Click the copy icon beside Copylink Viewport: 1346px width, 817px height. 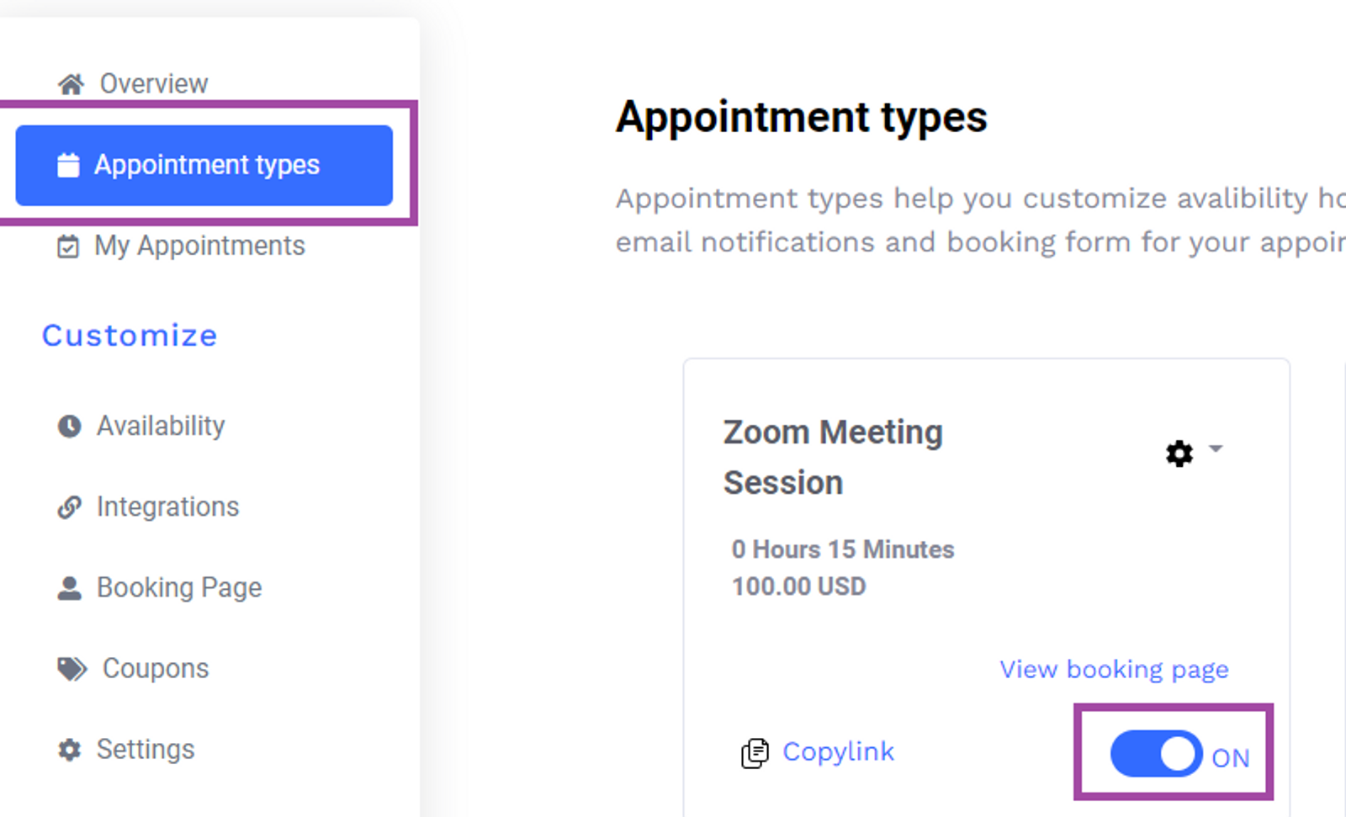[x=755, y=753]
